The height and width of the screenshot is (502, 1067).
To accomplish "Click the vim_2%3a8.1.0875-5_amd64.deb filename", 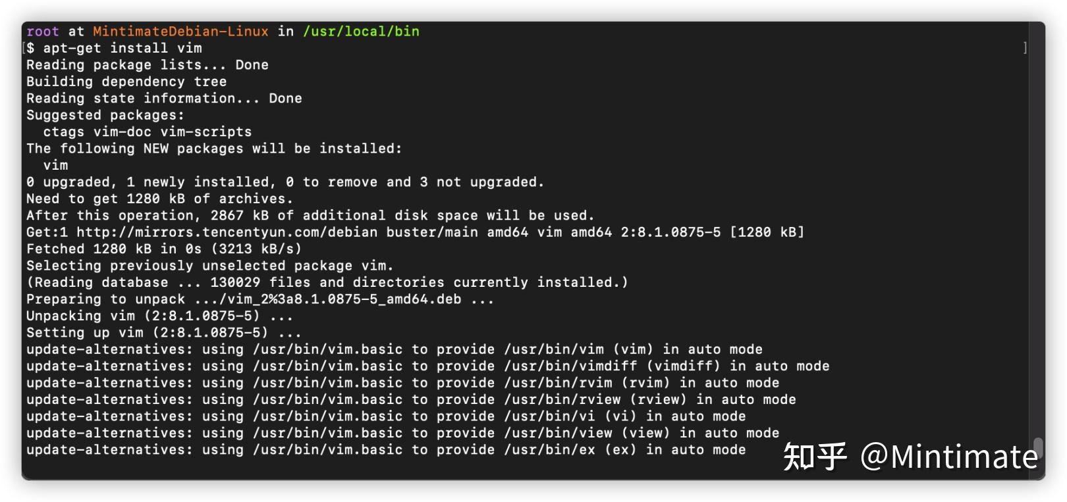I will point(344,299).
